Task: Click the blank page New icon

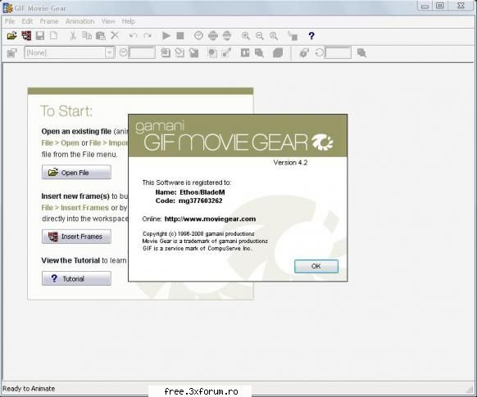Action: (x=53, y=35)
